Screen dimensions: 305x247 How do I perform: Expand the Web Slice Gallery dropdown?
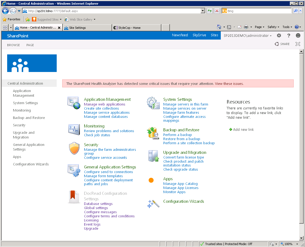94,20
